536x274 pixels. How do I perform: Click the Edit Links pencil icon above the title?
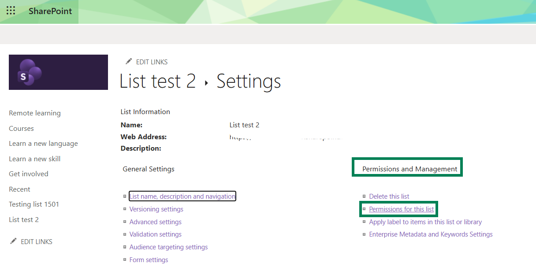tap(128, 62)
